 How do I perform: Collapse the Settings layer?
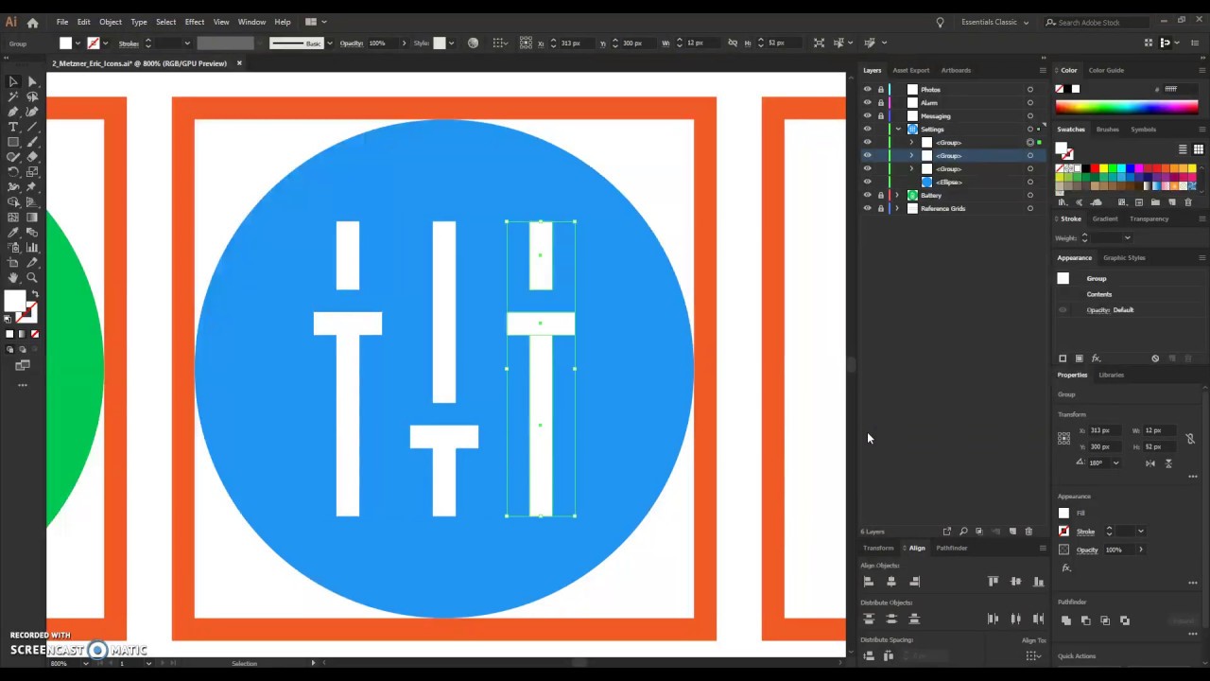[898, 130]
